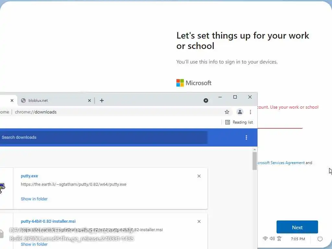332x249 pixels.
Task: Open more actions menu in downloads bar
Action: (x=246, y=137)
